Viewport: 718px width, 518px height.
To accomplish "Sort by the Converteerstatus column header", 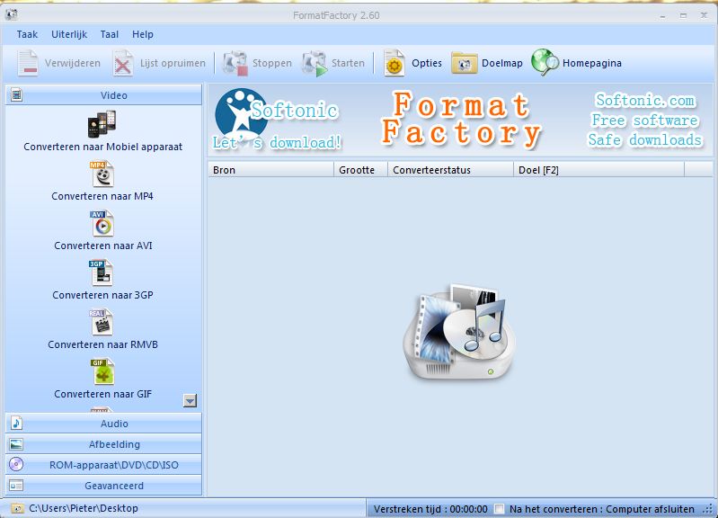I will tap(449, 169).
